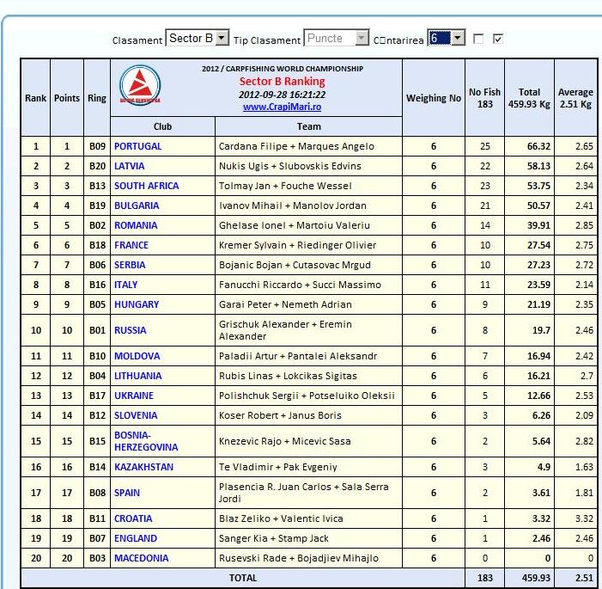Click team Ivanov Mihail + Manolov Jordan

click(293, 206)
